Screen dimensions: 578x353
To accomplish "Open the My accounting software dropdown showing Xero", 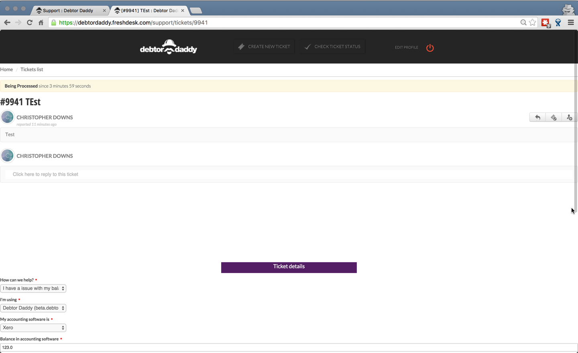I will click(x=33, y=328).
